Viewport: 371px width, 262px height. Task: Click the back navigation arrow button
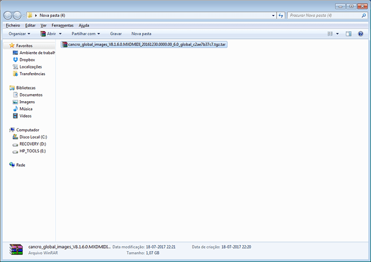pos(9,16)
